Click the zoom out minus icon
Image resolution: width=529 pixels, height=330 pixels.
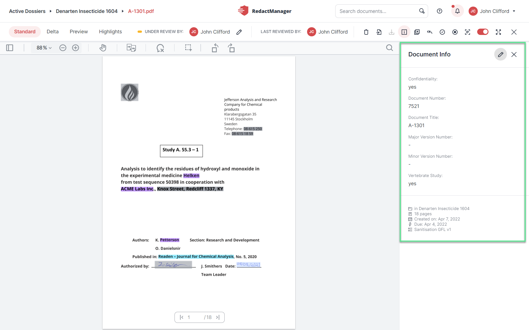(x=63, y=48)
